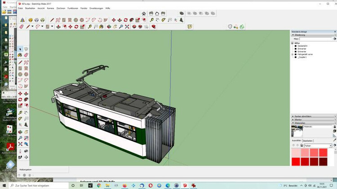Click the blue-green pyramid icon in top toolbar
The image size is (337, 189).
(22, 20)
